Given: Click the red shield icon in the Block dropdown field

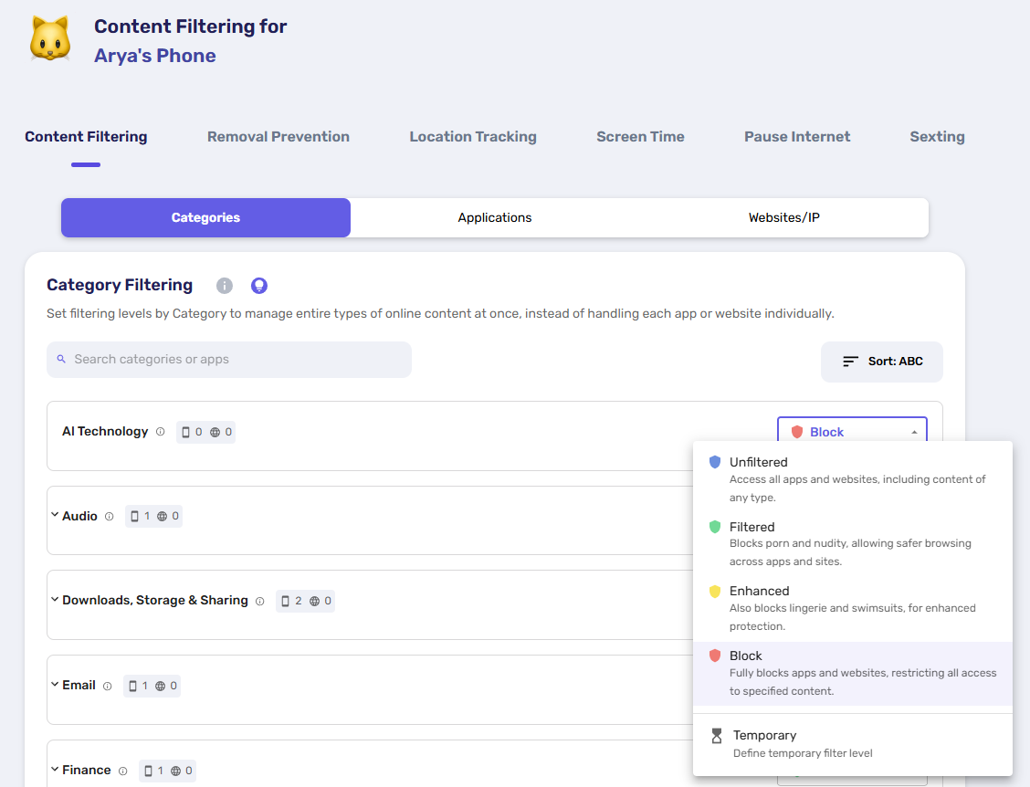Looking at the screenshot, I should coord(797,432).
